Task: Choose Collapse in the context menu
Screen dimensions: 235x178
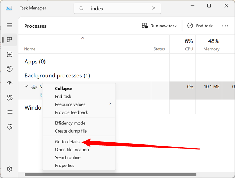Action: 79,89
